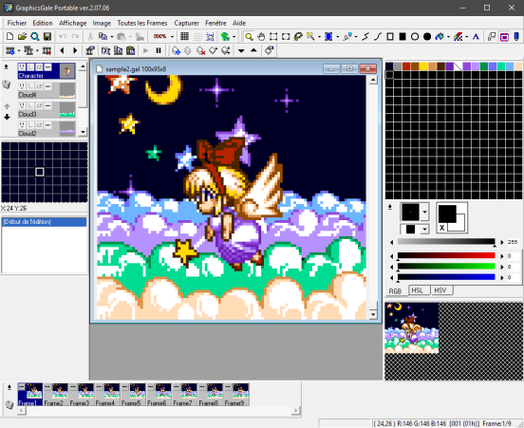
Task: Toggle lock box on Character layer
Action: (x=30, y=67)
